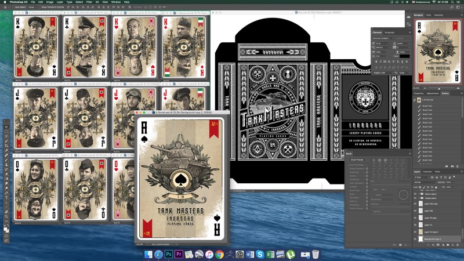
Task: Open the Window menu
Action: click(115, 2)
